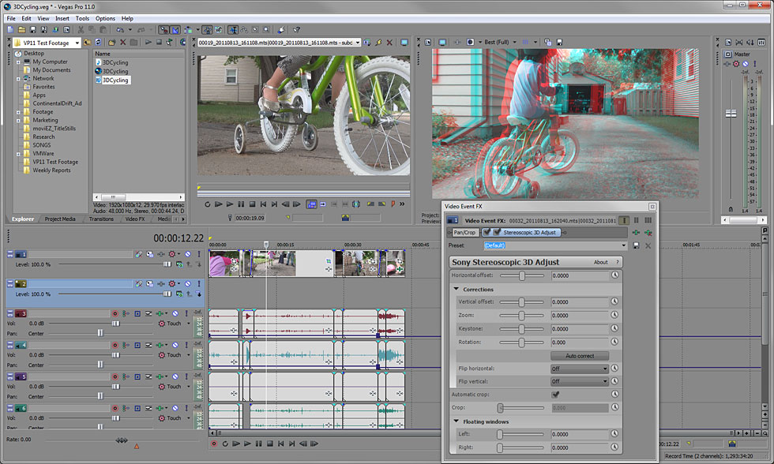
Task: Open the Flip horizontal dropdown
Action: (580, 369)
